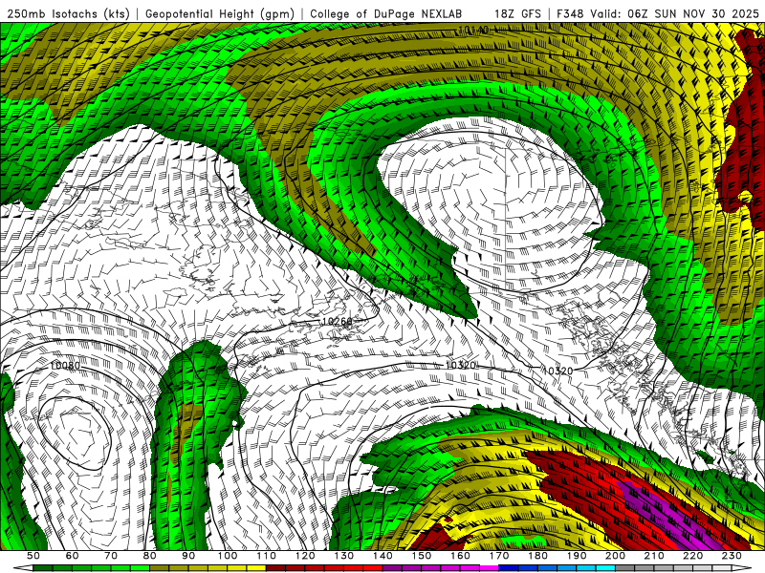
Task: Click the 80 value on the color scale
Action: [x=150, y=556]
